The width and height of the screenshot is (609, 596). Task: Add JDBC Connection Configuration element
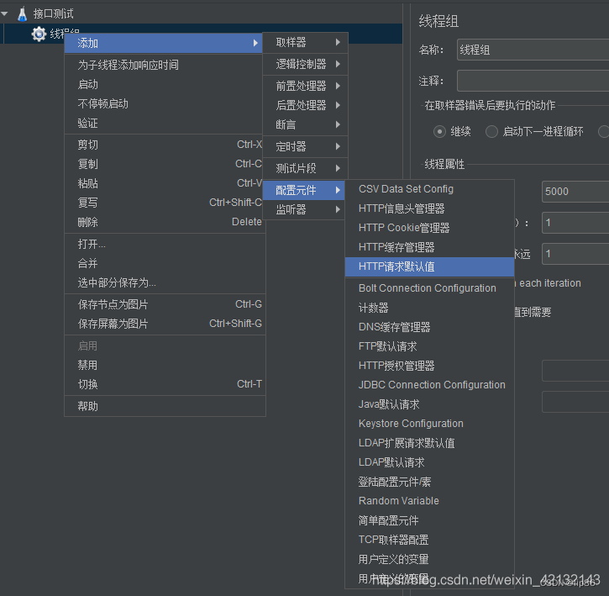pos(429,385)
